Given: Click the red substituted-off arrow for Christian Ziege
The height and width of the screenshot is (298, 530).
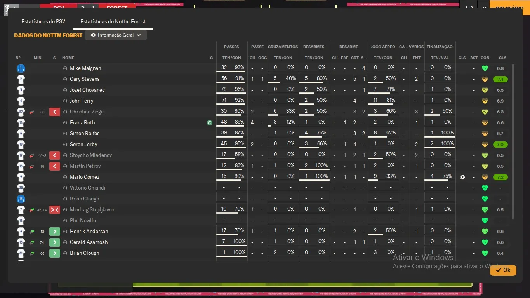Looking at the screenshot, I should [x=55, y=112].
